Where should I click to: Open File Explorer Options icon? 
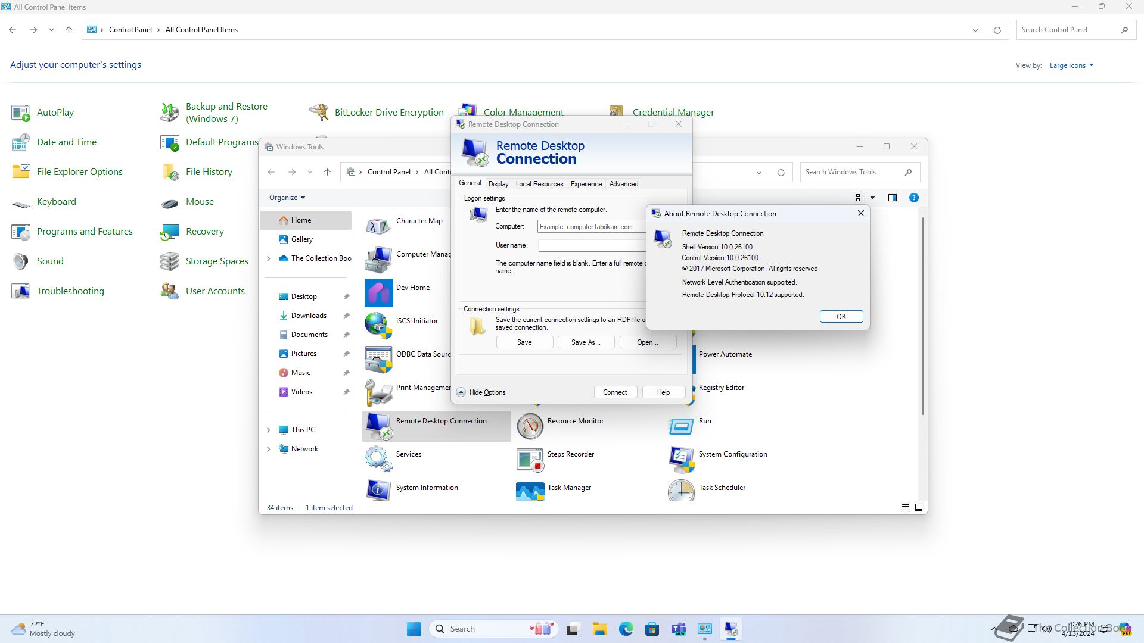[20, 172]
